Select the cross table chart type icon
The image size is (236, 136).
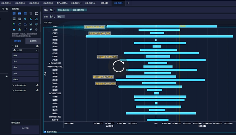[20, 14]
